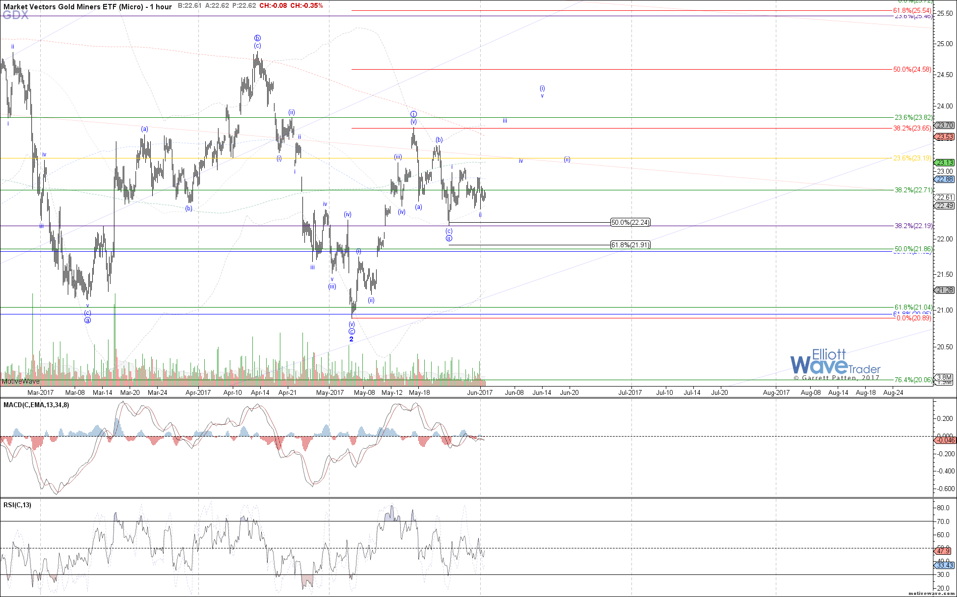Image resolution: width=957 pixels, height=597 pixels.
Task: Click the 33.43 RSI value tag
Action: (x=945, y=565)
